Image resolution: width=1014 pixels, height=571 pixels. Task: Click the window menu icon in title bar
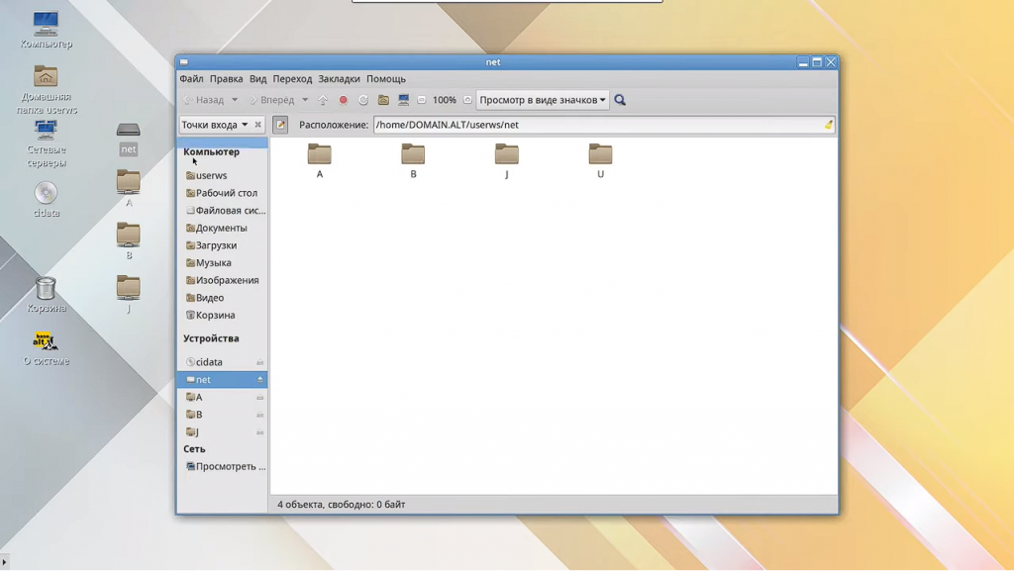pyautogui.click(x=184, y=62)
